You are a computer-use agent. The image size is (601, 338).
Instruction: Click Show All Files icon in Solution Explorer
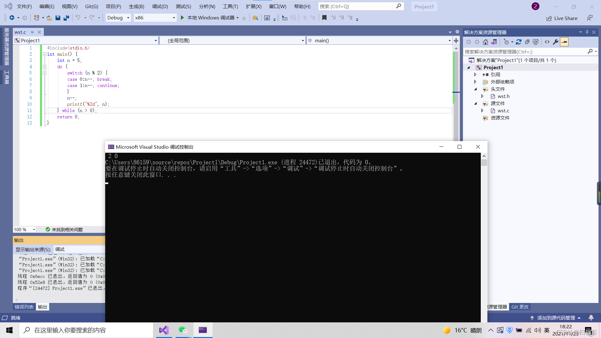(x=536, y=42)
